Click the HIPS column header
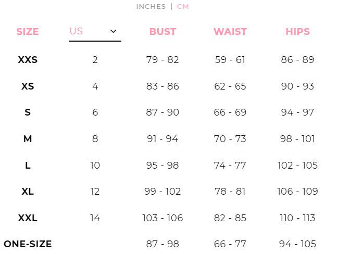Screen dimensions: 338x254 click(x=297, y=32)
